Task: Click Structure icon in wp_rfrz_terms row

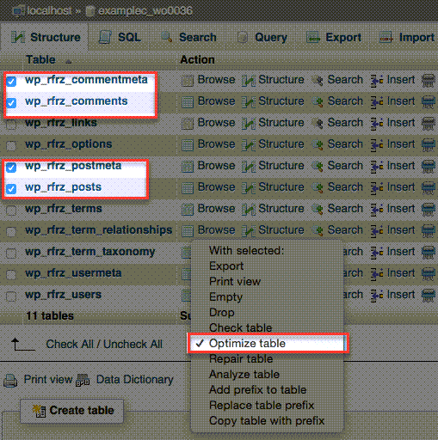Action: tap(249, 210)
